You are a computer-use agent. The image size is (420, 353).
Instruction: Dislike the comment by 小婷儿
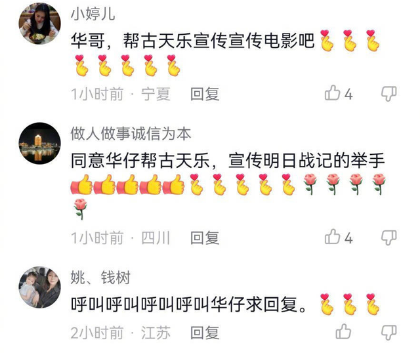(x=388, y=94)
